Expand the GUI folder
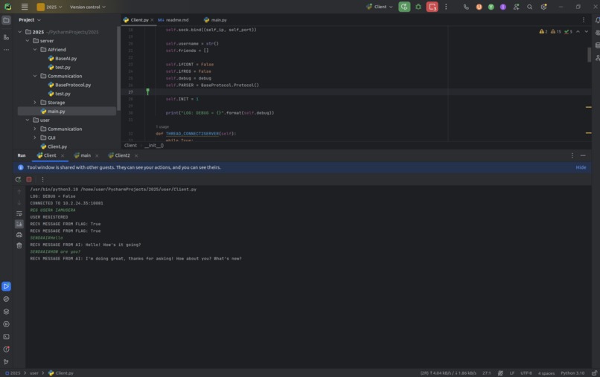 (x=35, y=138)
